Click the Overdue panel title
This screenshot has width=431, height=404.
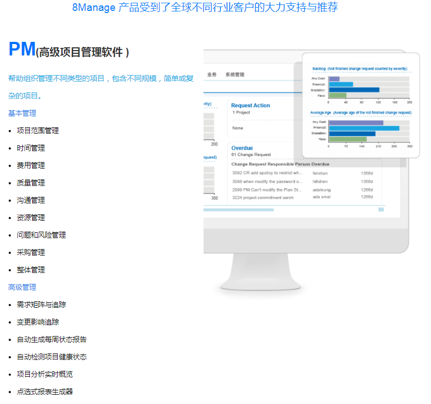click(242, 148)
